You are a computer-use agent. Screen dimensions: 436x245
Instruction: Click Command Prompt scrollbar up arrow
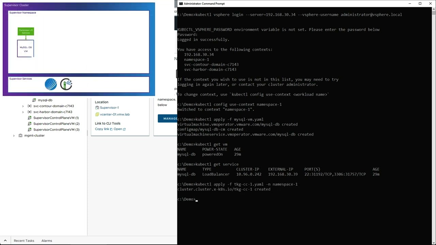(433, 10)
